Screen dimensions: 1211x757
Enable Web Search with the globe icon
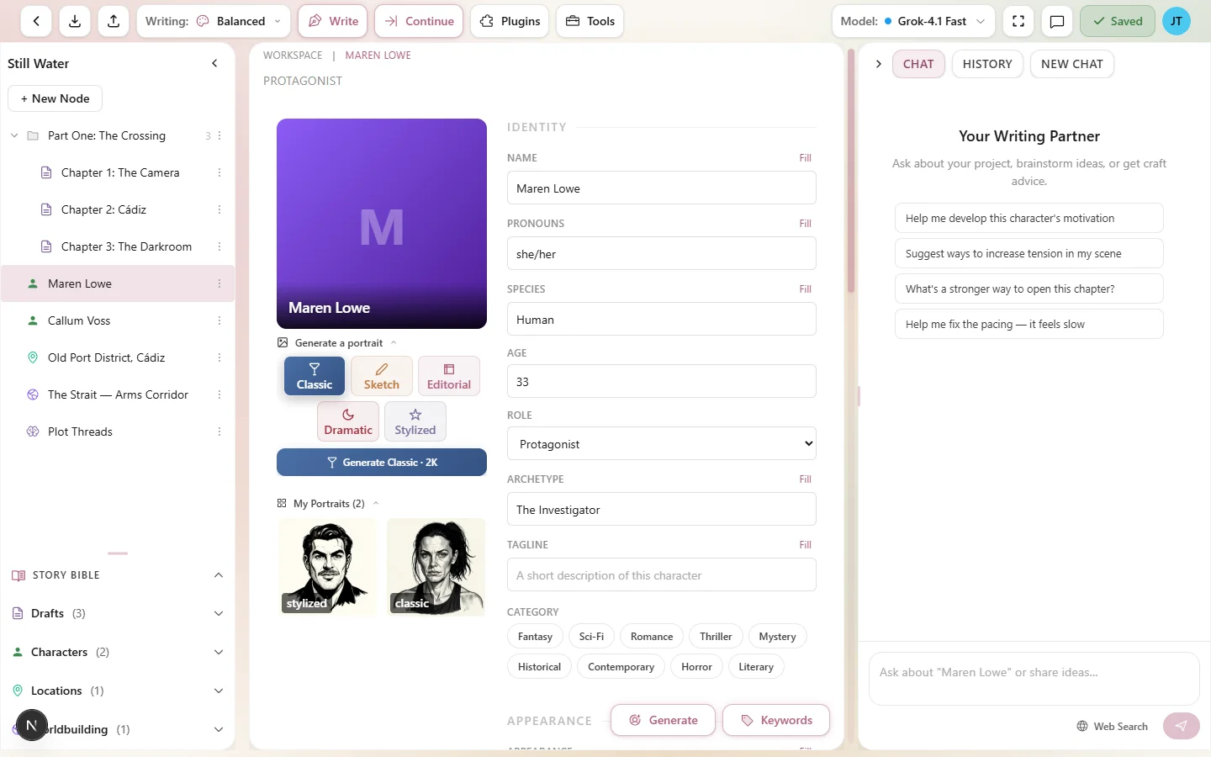pyautogui.click(x=1112, y=726)
